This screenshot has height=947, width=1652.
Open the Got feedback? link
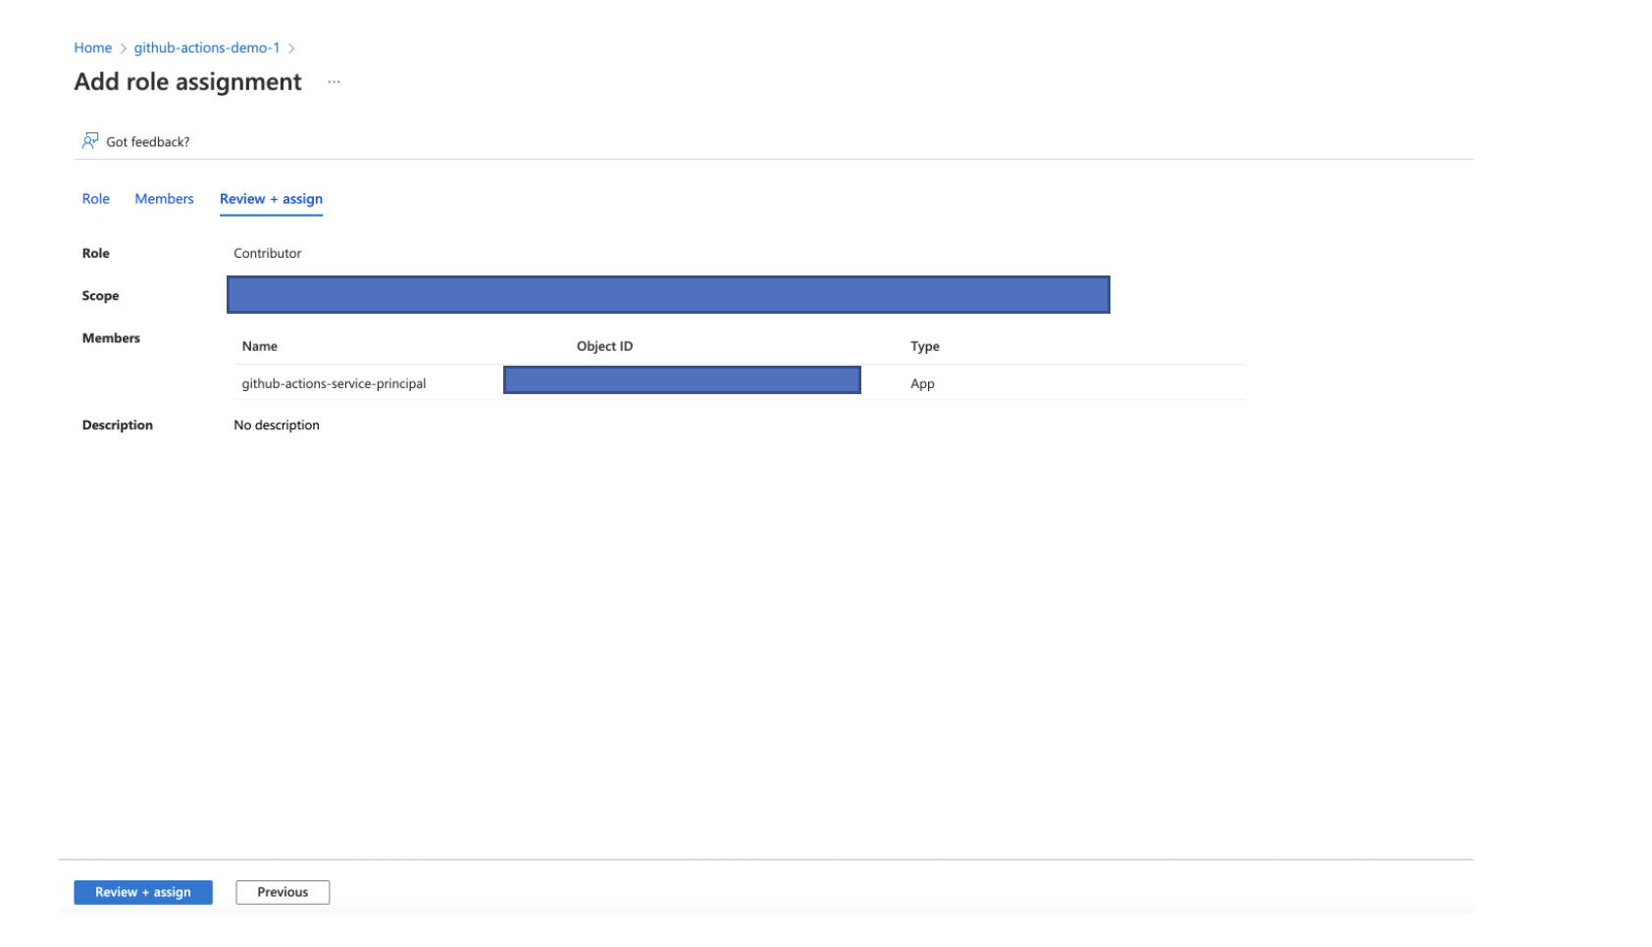pos(147,142)
